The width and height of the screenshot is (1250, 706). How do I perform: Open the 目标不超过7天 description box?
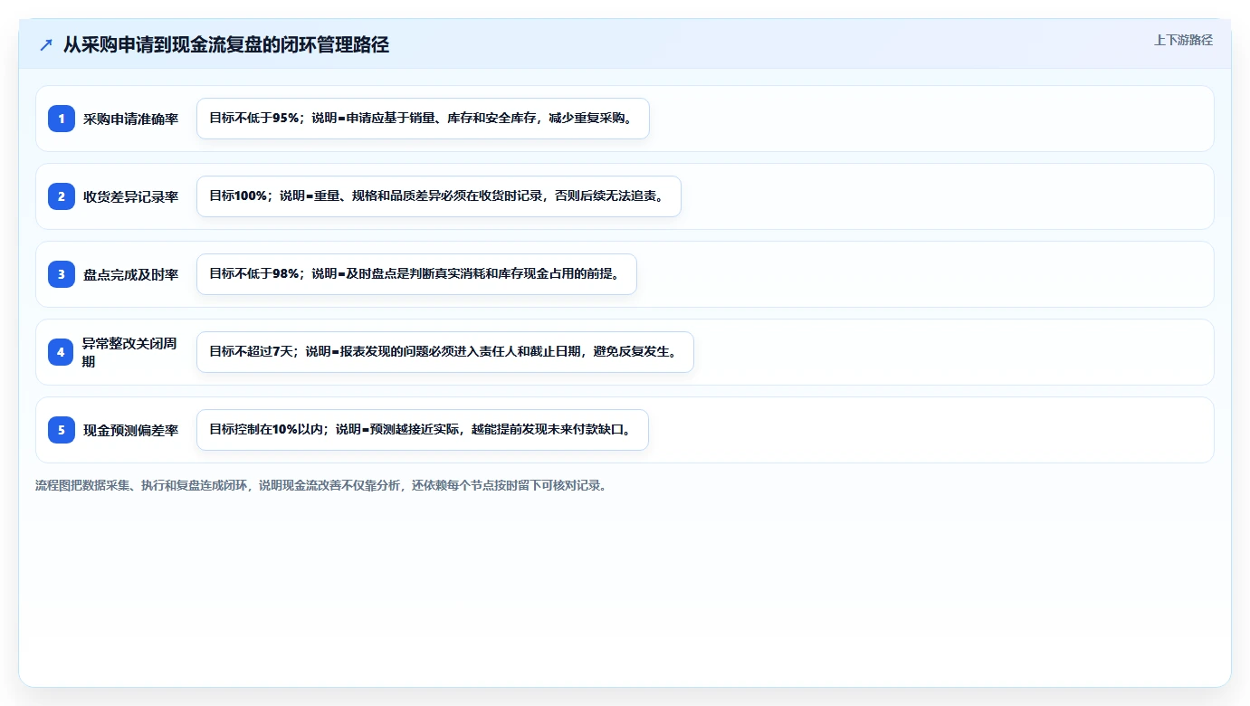[445, 352]
